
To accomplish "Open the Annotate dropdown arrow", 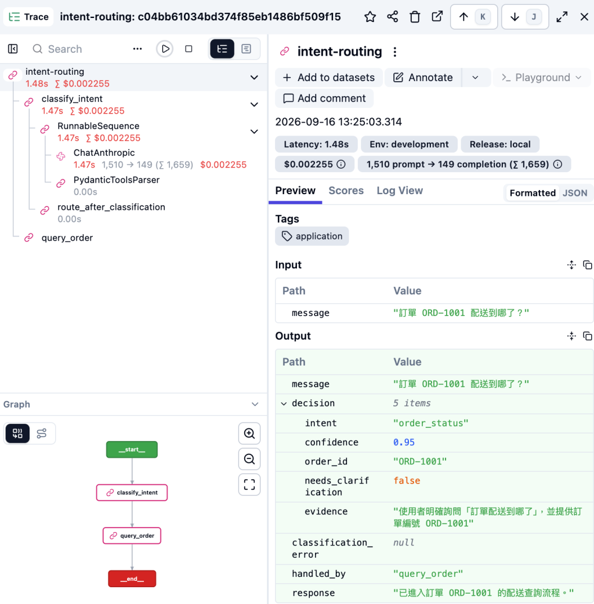I will (476, 78).
